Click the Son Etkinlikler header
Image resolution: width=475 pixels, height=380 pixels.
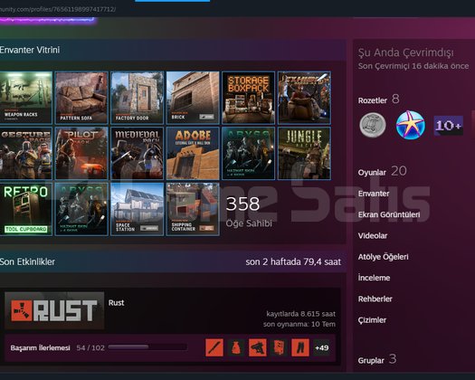click(x=27, y=261)
